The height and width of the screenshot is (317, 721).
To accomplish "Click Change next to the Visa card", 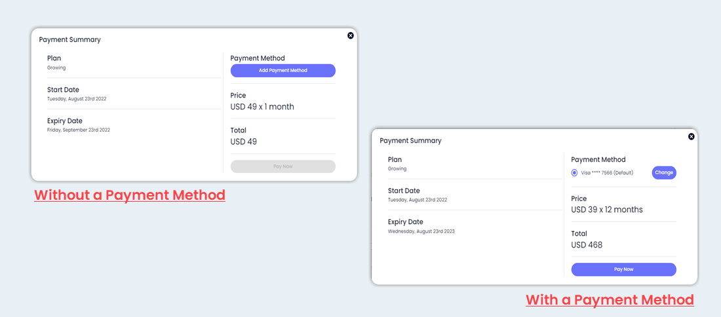I will click(x=664, y=173).
